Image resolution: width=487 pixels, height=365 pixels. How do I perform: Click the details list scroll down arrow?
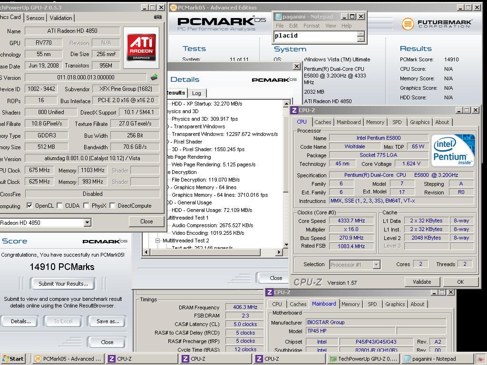(x=286, y=245)
